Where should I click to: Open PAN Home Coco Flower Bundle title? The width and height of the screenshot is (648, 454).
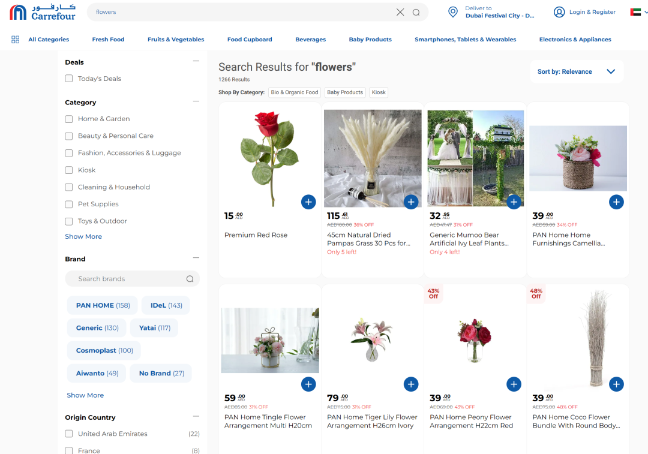click(576, 422)
